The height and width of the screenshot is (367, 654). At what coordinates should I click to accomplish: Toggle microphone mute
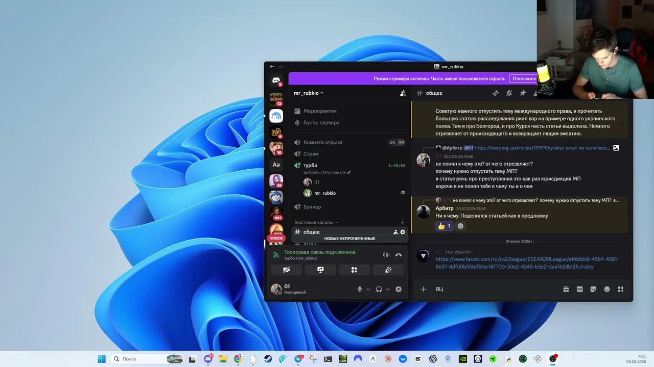point(360,289)
